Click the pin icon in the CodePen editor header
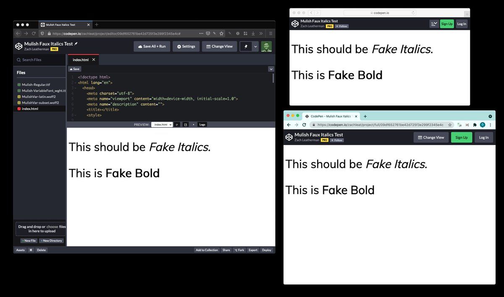504x297 pixels. [x=246, y=46]
